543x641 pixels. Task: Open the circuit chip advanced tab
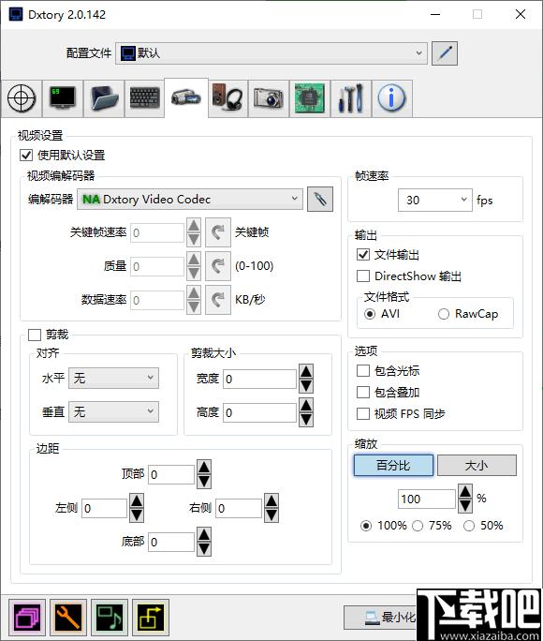tap(310, 98)
